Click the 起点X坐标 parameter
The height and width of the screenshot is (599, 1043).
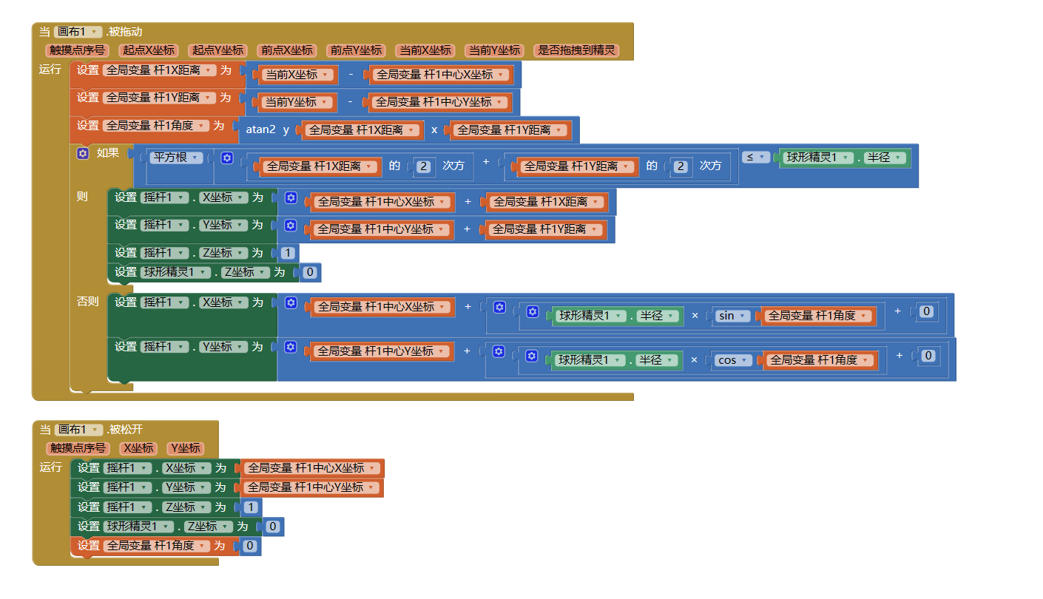(x=149, y=50)
